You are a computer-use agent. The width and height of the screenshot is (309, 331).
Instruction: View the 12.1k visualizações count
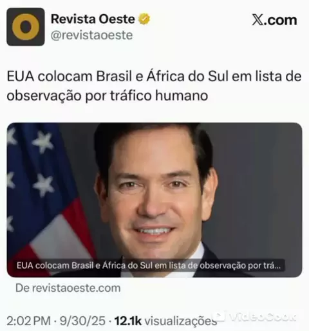[165, 321]
